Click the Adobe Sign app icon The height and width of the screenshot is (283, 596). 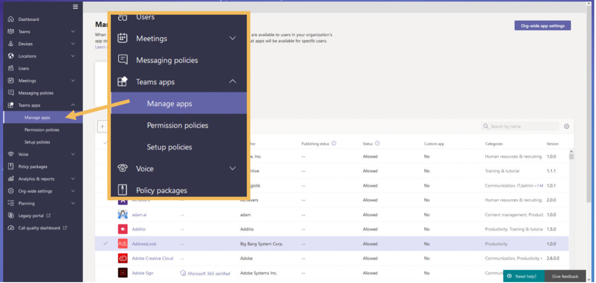(x=123, y=273)
